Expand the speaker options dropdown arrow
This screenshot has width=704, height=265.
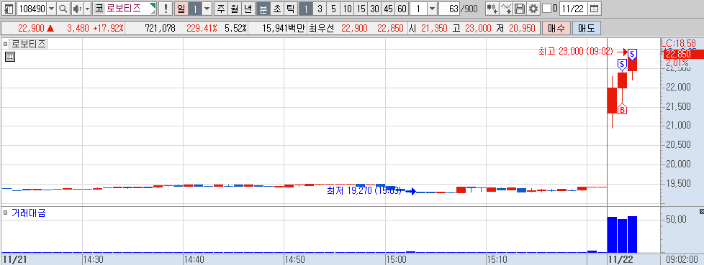(88, 9)
